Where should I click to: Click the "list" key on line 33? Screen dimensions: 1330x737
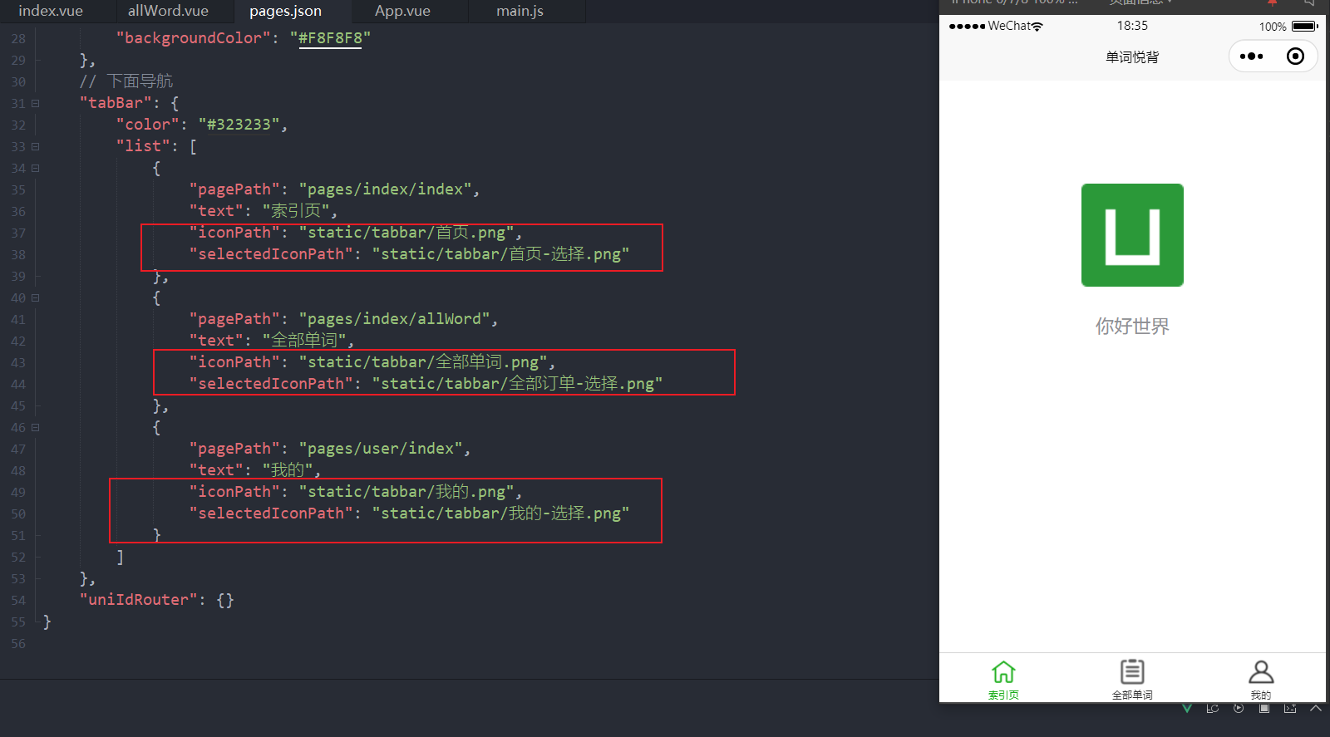tap(143, 146)
